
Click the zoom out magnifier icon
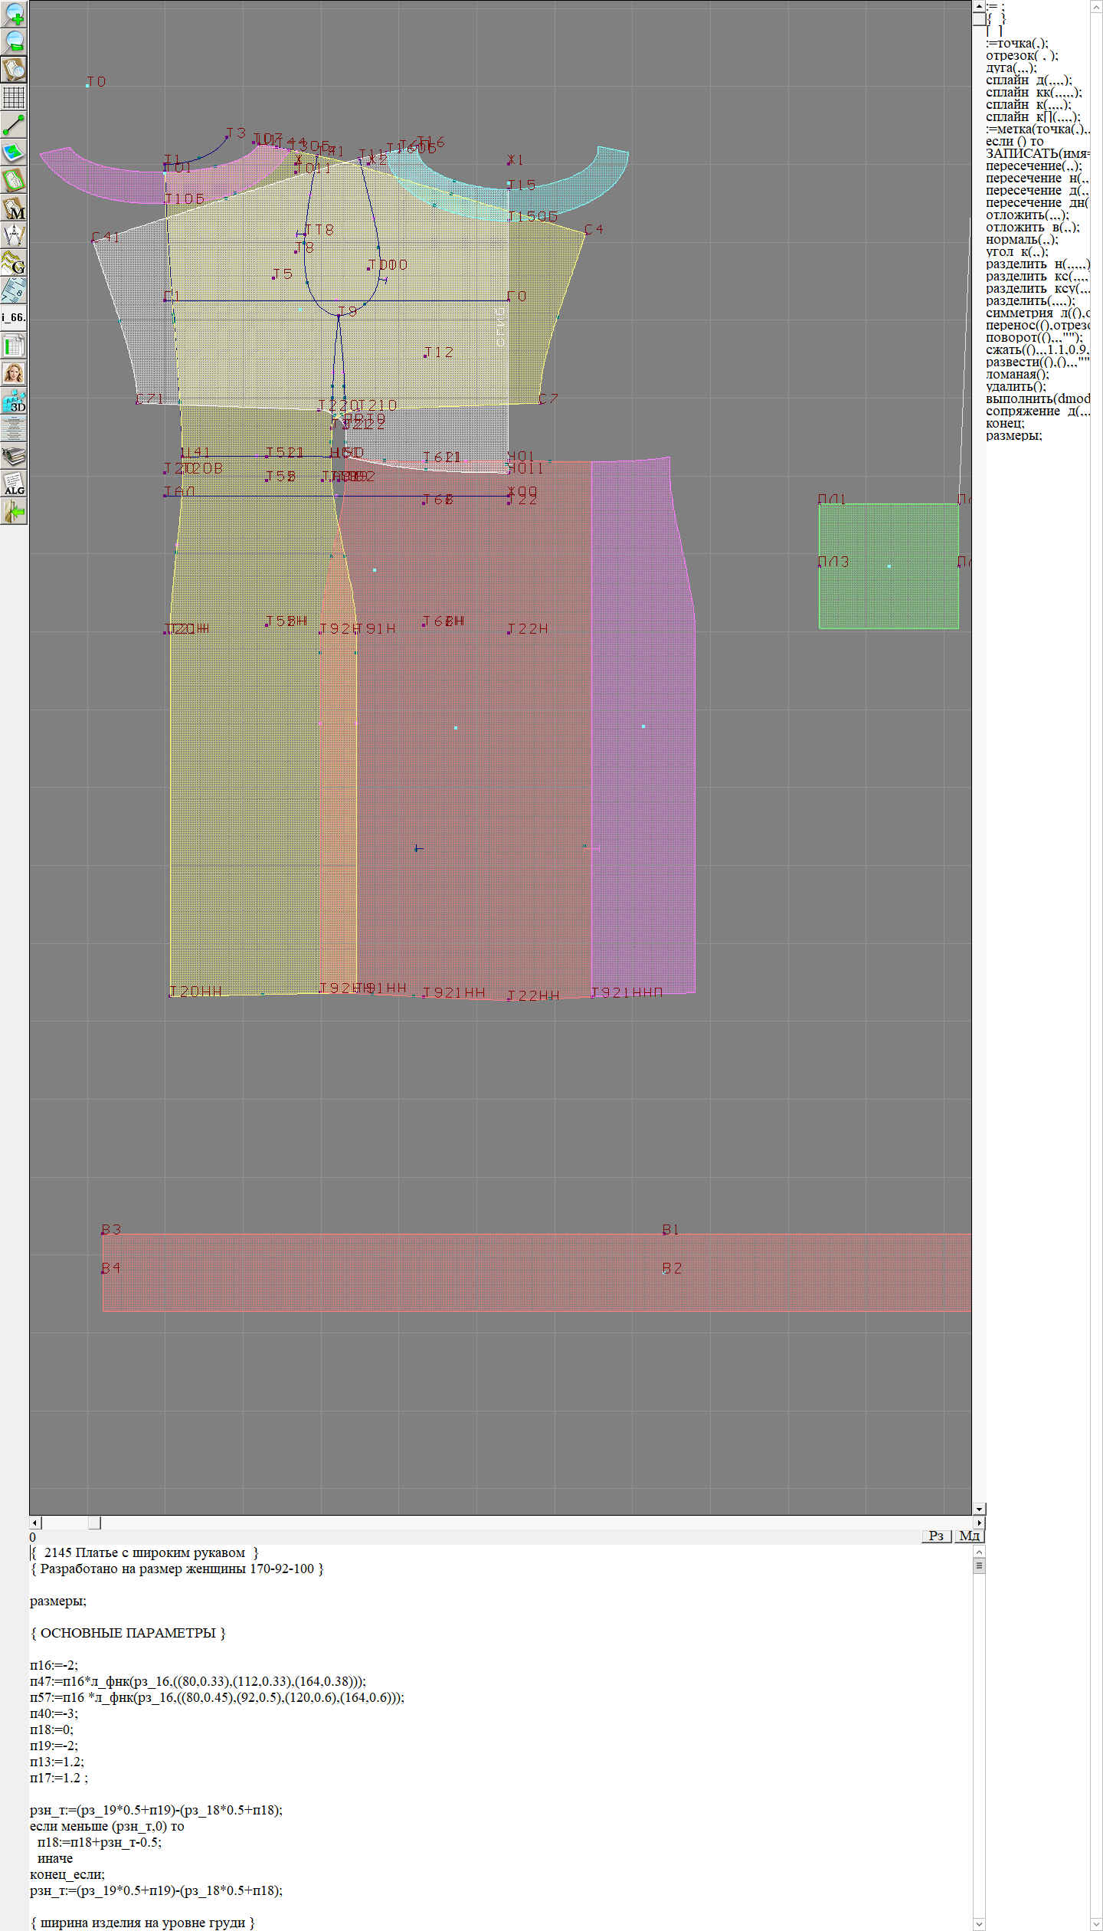coord(14,41)
